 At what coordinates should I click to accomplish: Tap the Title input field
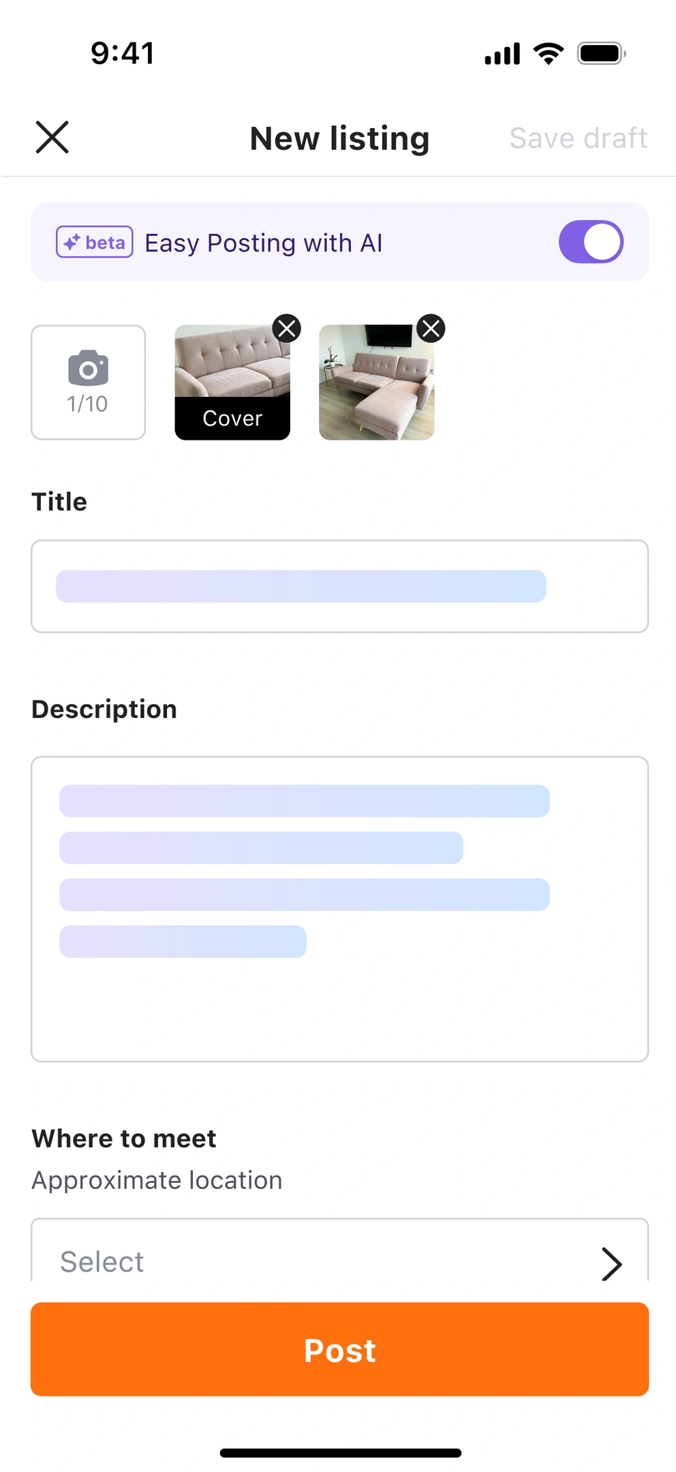[339, 585]
